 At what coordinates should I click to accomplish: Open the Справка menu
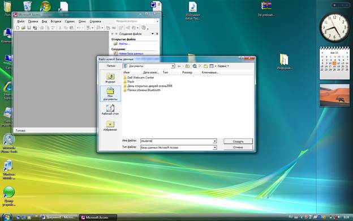click(95, 22)
